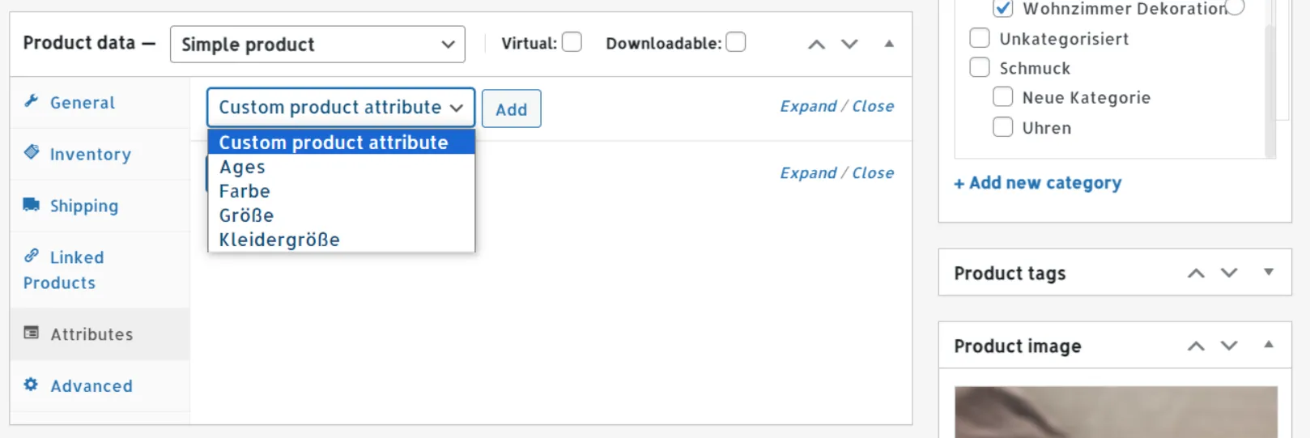Enable the Virtual checkbox
Screen dimensions: 1310x438
click(572, 42)
